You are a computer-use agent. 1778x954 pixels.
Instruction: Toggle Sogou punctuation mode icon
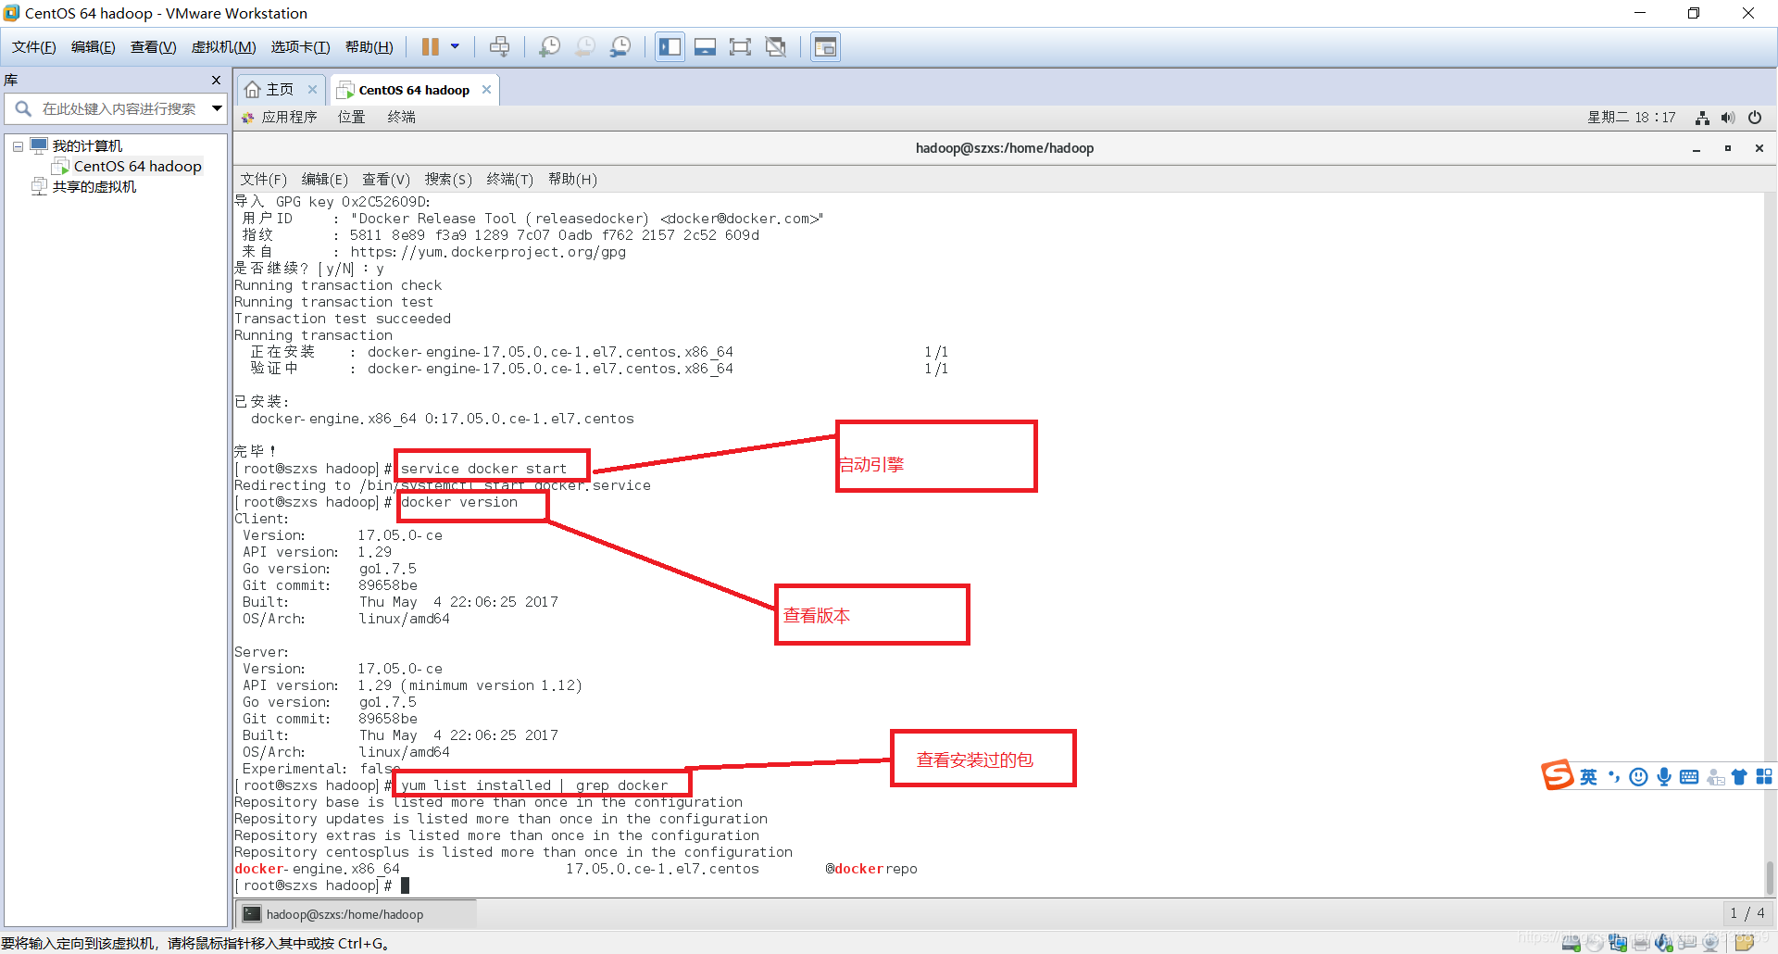pyautogui.click(x=1614, y=777)
